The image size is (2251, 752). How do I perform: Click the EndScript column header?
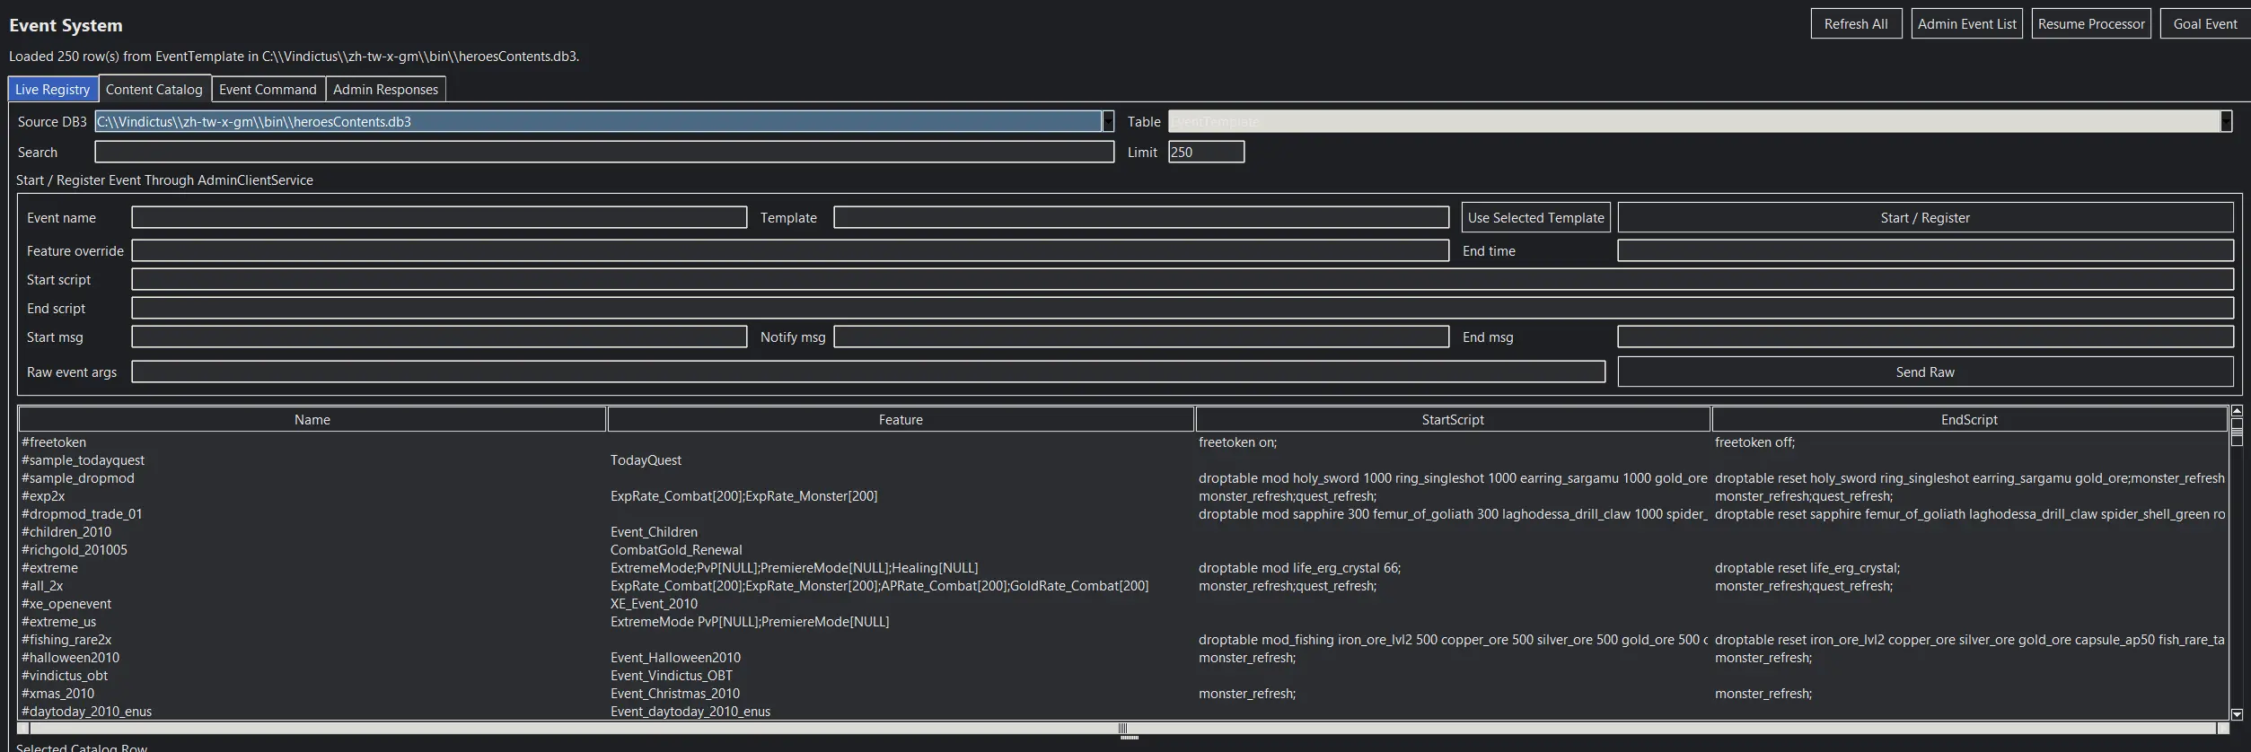coord(1969,419)
